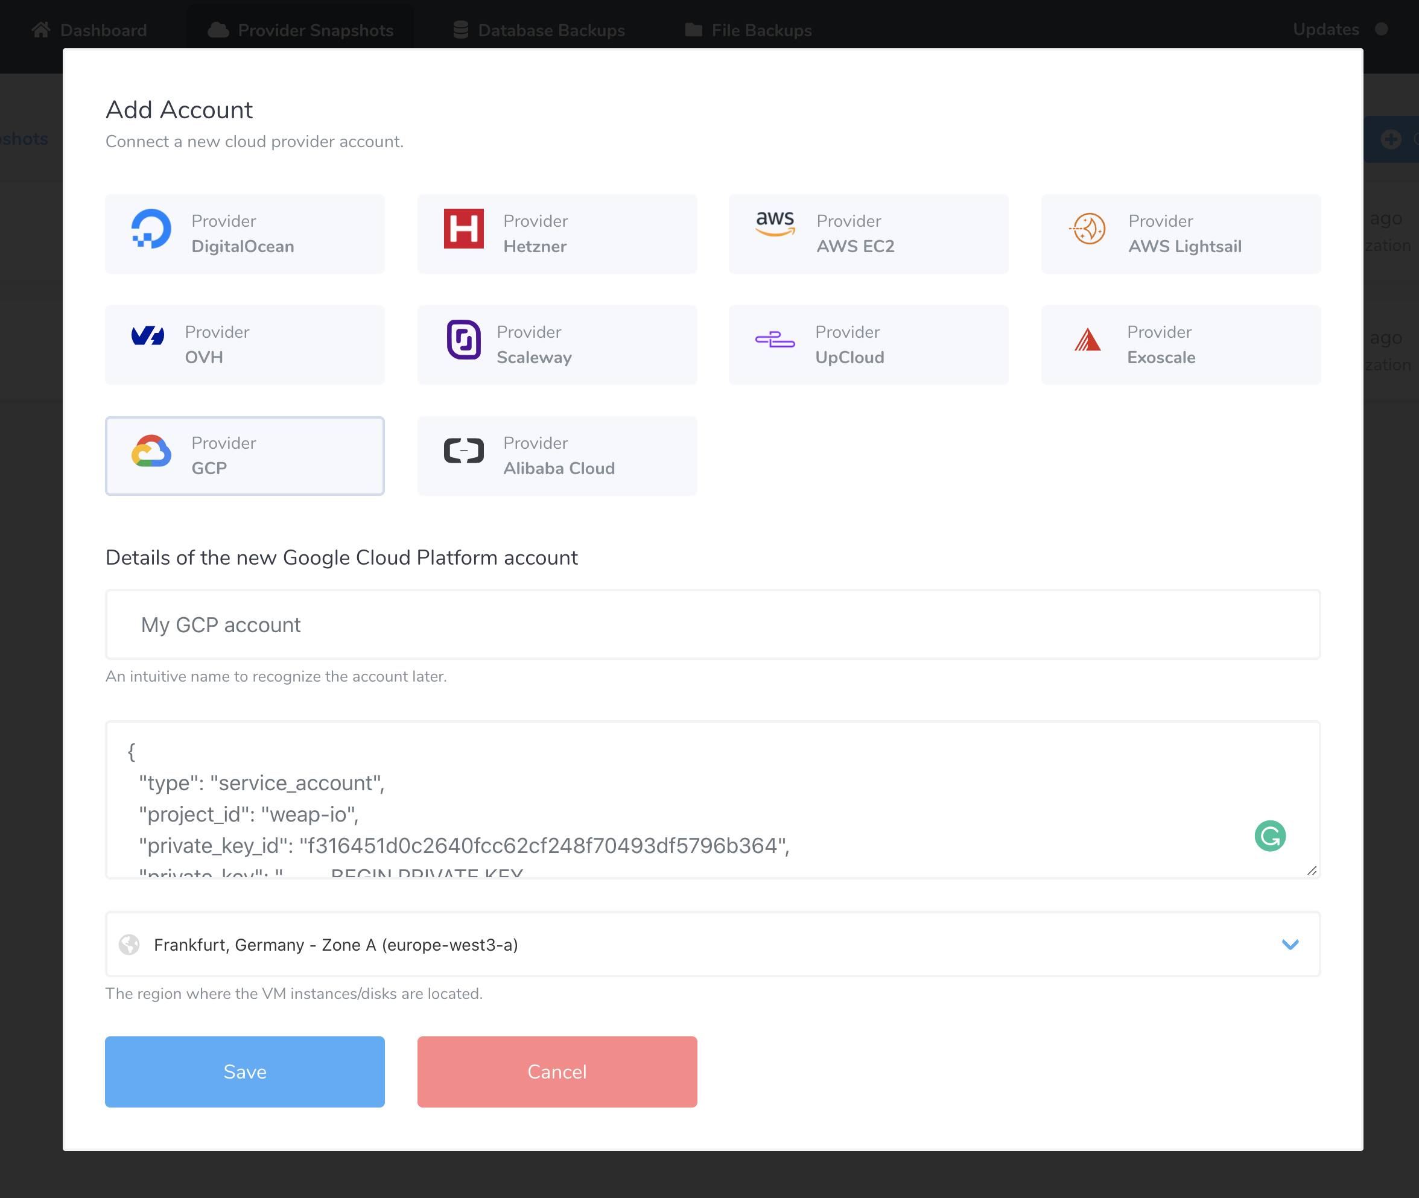
Task: Click 'Details of the new Google Cloud Platform account'
Action: click(x=341, y=557)
